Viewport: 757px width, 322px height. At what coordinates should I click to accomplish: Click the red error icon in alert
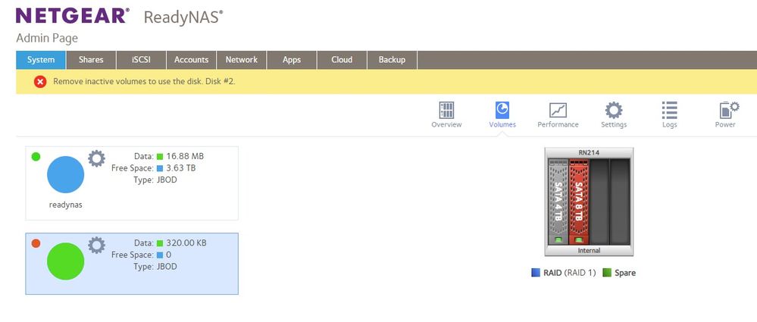[x=40, y=82]
